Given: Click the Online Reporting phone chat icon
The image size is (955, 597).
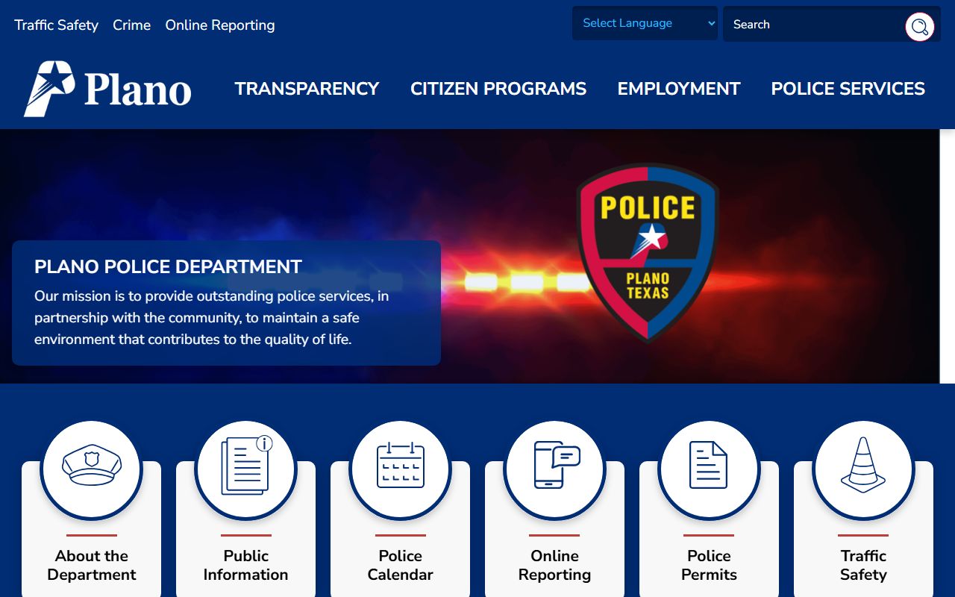Looking at the screenshot, I should click(557, 465).
